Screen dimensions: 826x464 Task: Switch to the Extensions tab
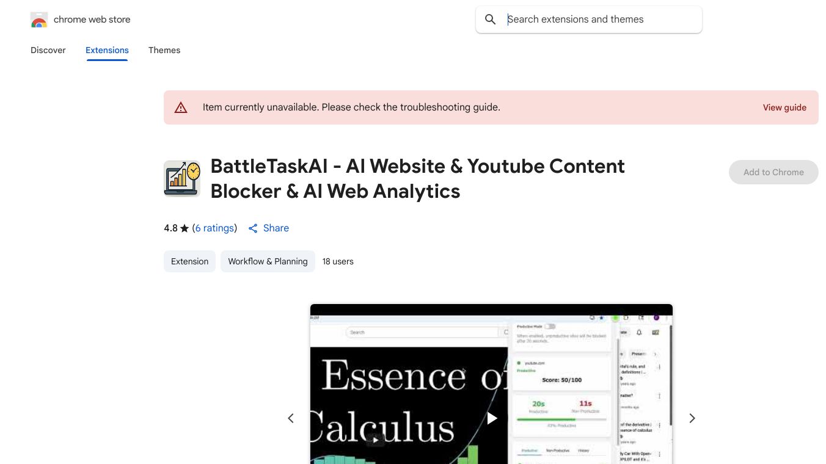[x=107, y=50]
